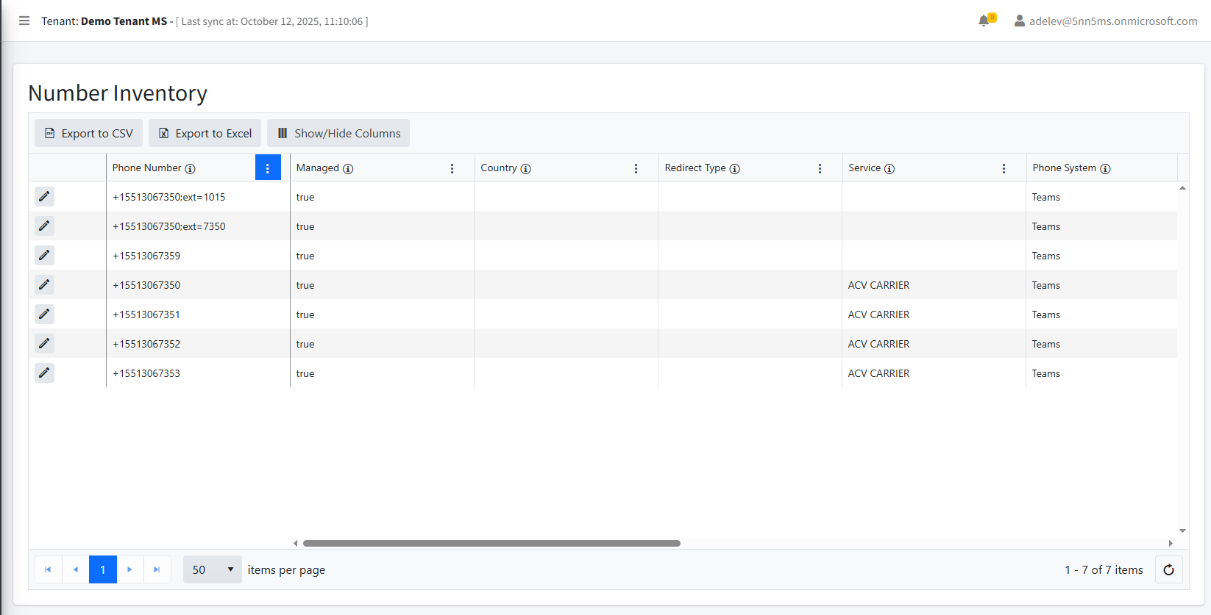1211x615 pixels.
Task: Refresh the number inventory grid
Action: point(1168,570)
